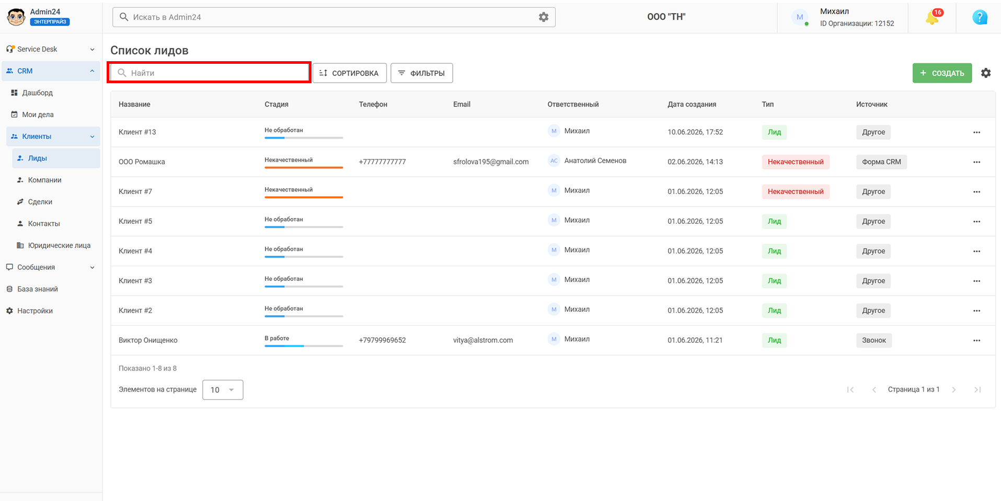Screen dimensions: 1001x501
Task: Click the Сортировка button
Action: [x=349, y=73]
